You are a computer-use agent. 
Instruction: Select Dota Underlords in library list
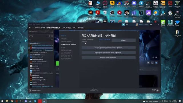click(x=41, y=64)
